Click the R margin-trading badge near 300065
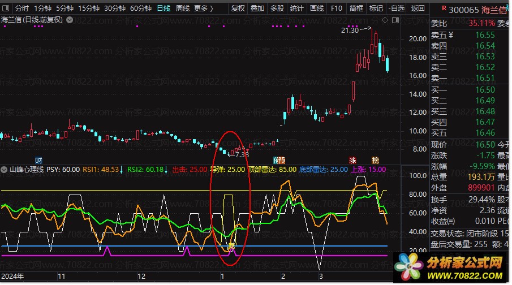The image size is (512, 285). pyautogui.click(x=444, y=8)
